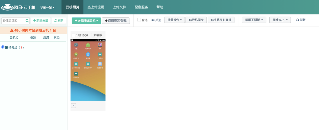Open the 分组增减云机 dropdown

click(x=86, y=21)
